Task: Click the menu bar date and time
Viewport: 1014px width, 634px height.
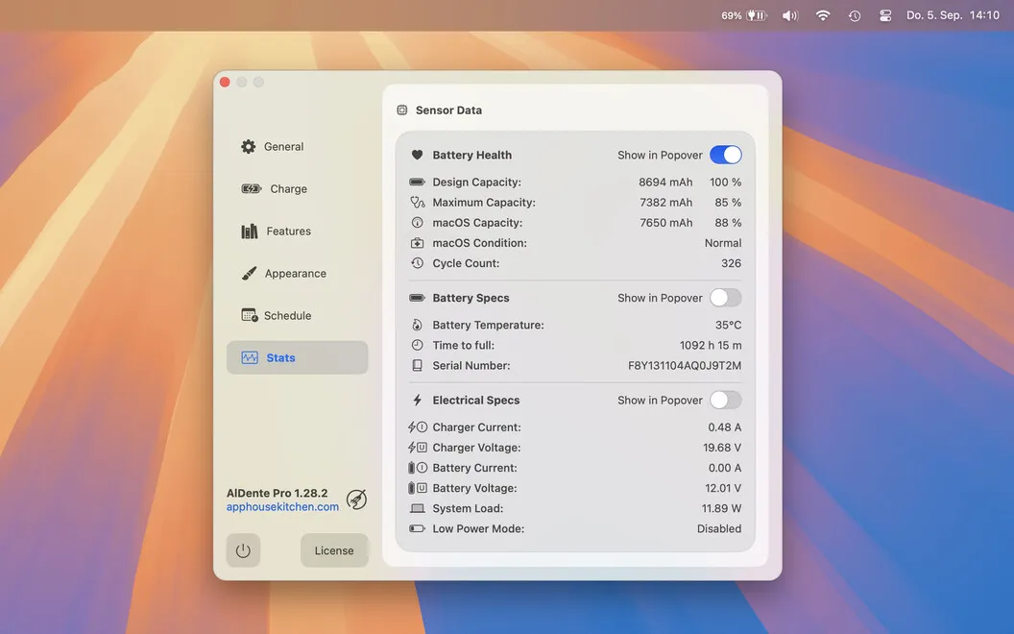Action: 953,14
